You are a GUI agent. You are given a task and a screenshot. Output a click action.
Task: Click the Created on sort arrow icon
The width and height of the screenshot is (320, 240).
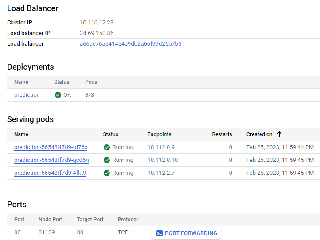(x=279, y=134)
